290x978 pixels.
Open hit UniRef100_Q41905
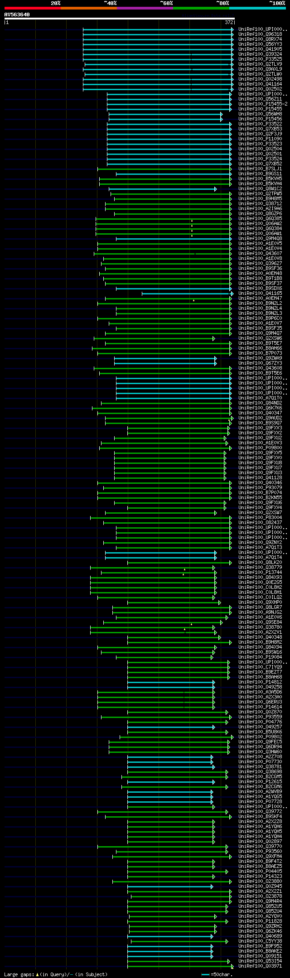[x=260, y=49]
